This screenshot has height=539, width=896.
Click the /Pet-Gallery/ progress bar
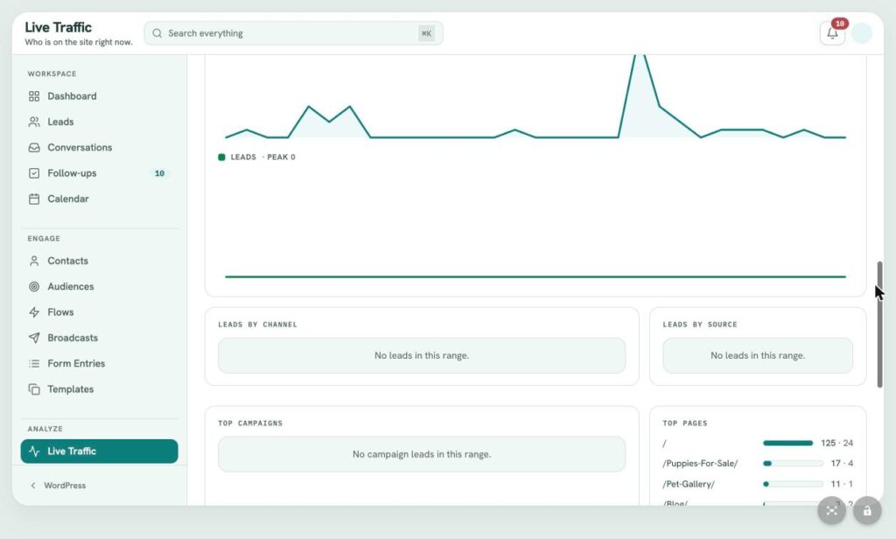[793, 484]
